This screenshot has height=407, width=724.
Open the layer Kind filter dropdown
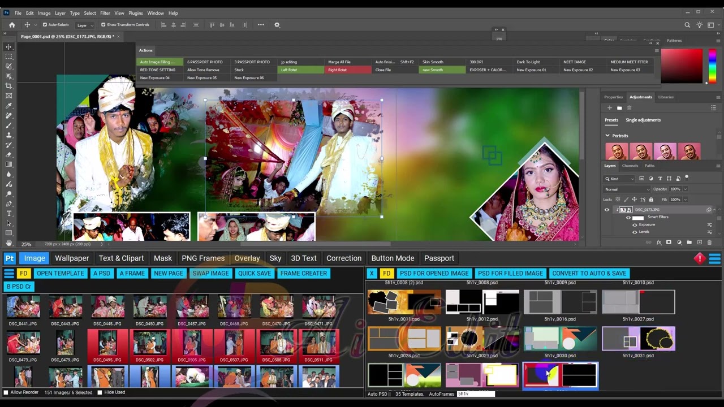pos(619,179)
